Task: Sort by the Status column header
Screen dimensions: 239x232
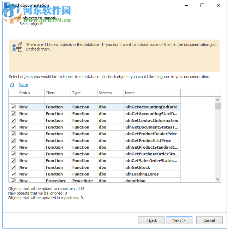Action: tap(31, 93)
